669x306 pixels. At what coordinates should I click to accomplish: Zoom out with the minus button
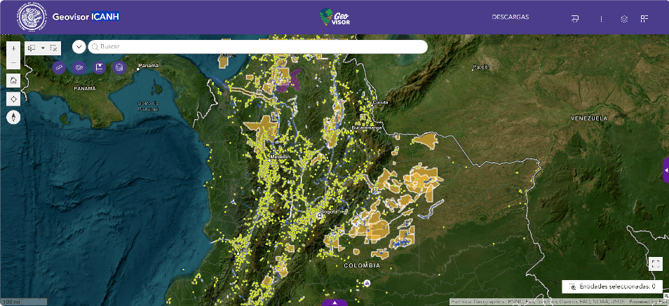pyautogui.click(x=13, y=62)
